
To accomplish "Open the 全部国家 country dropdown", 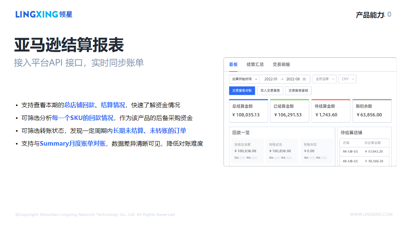I will click(324, 79).
